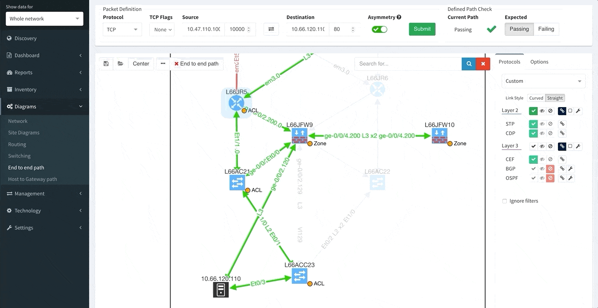Select the L66JFW10 firewall node
Screen dimensions: 598x308
[x=439, y=136]
